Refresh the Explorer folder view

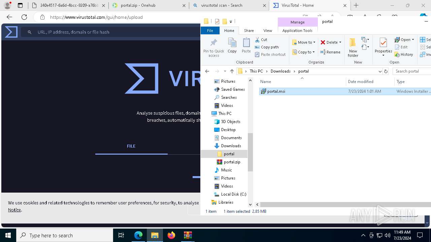(386, 71)
